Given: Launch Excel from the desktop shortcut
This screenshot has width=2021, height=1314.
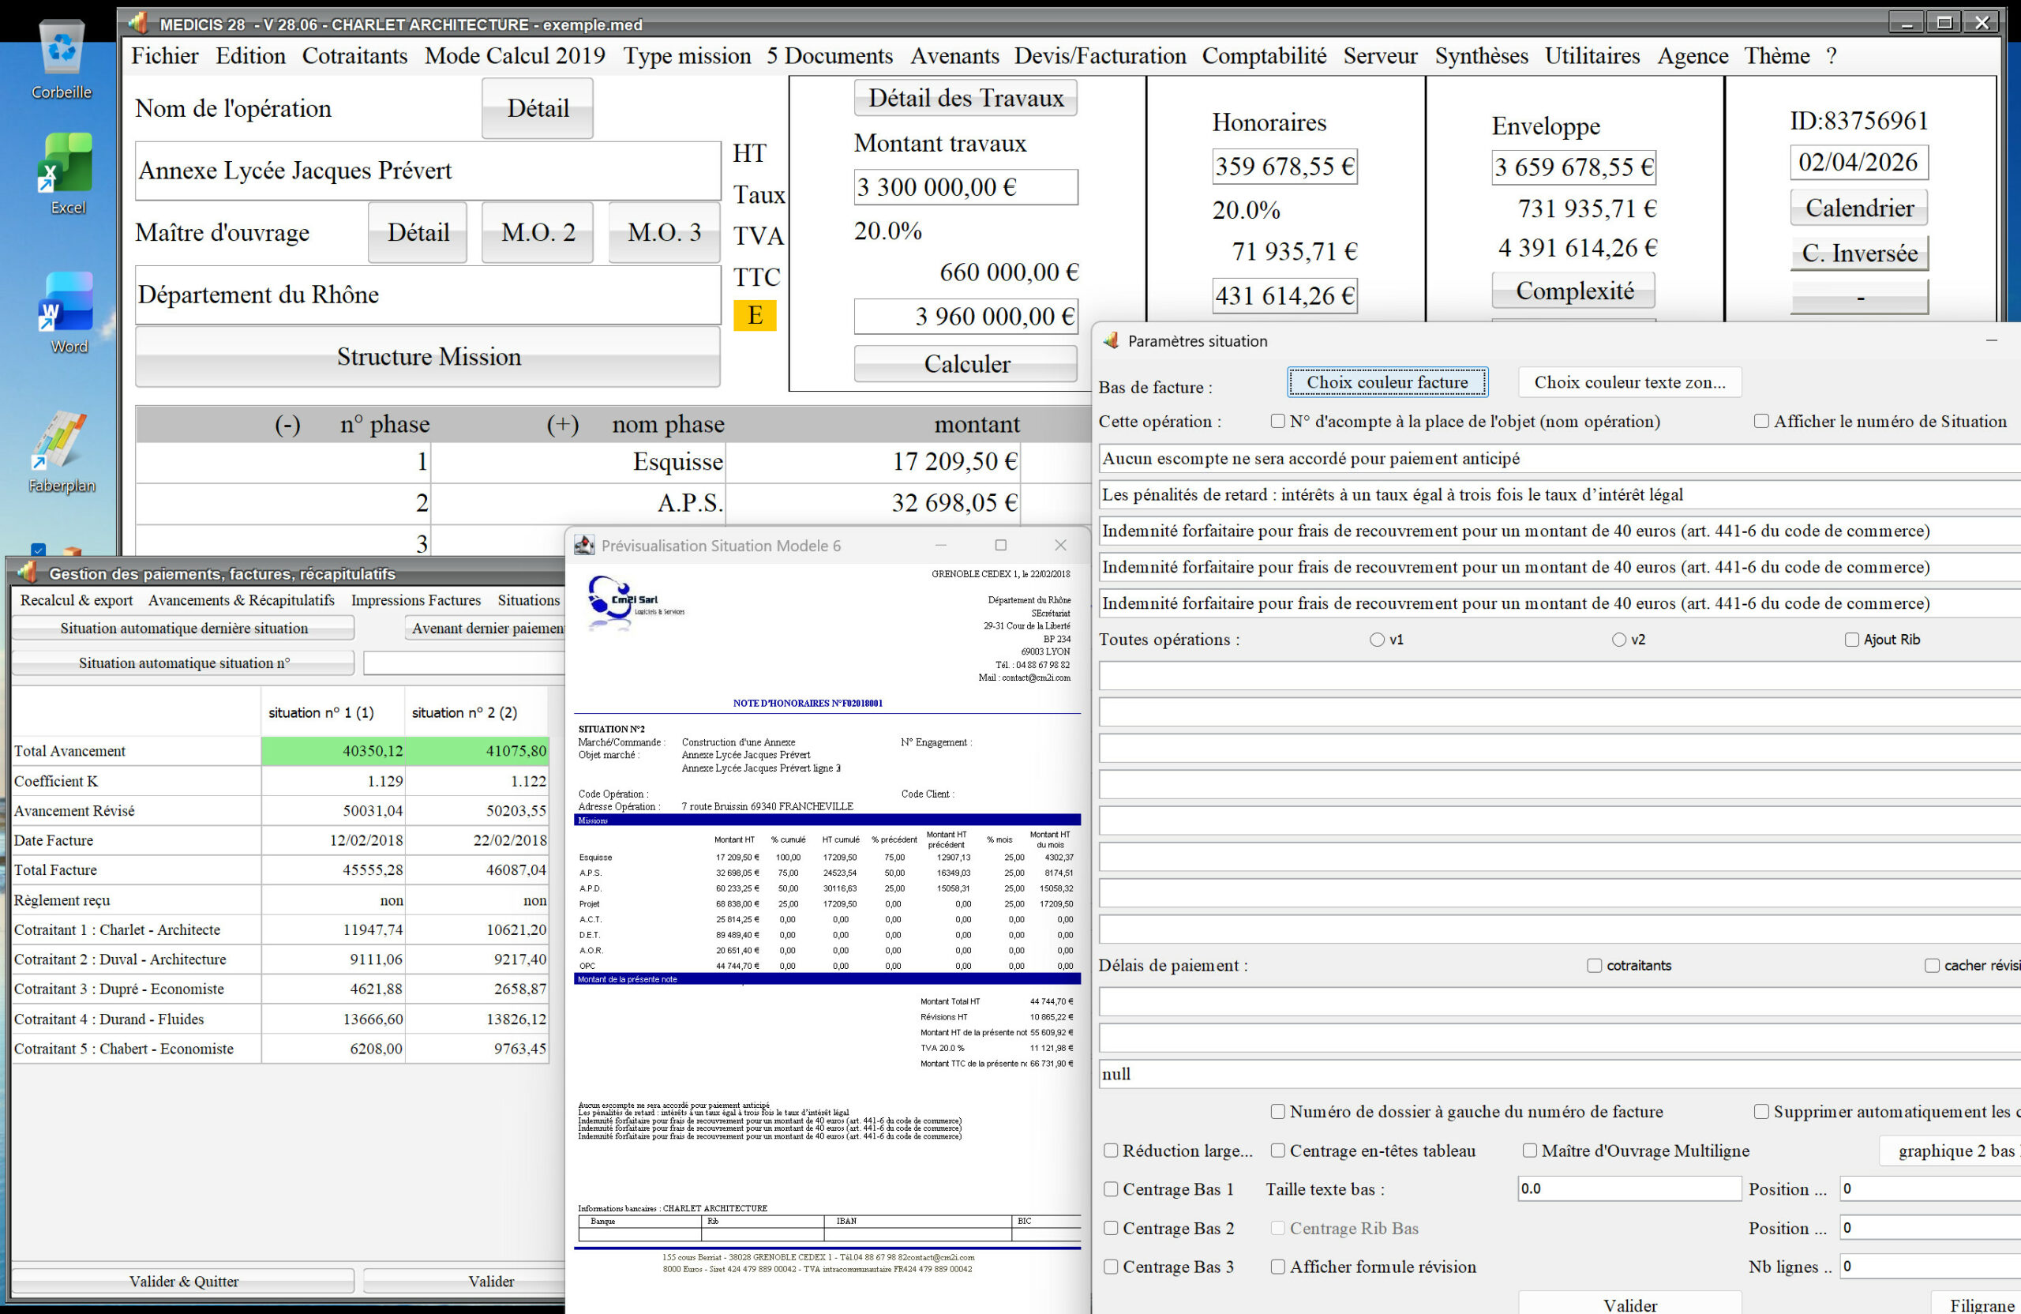Looking at the screenshot, I should 66,173.
